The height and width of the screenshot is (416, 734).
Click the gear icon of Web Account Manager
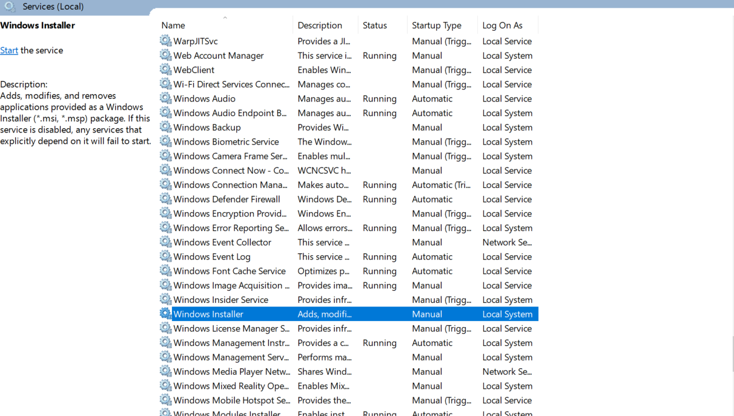point(165,56)
